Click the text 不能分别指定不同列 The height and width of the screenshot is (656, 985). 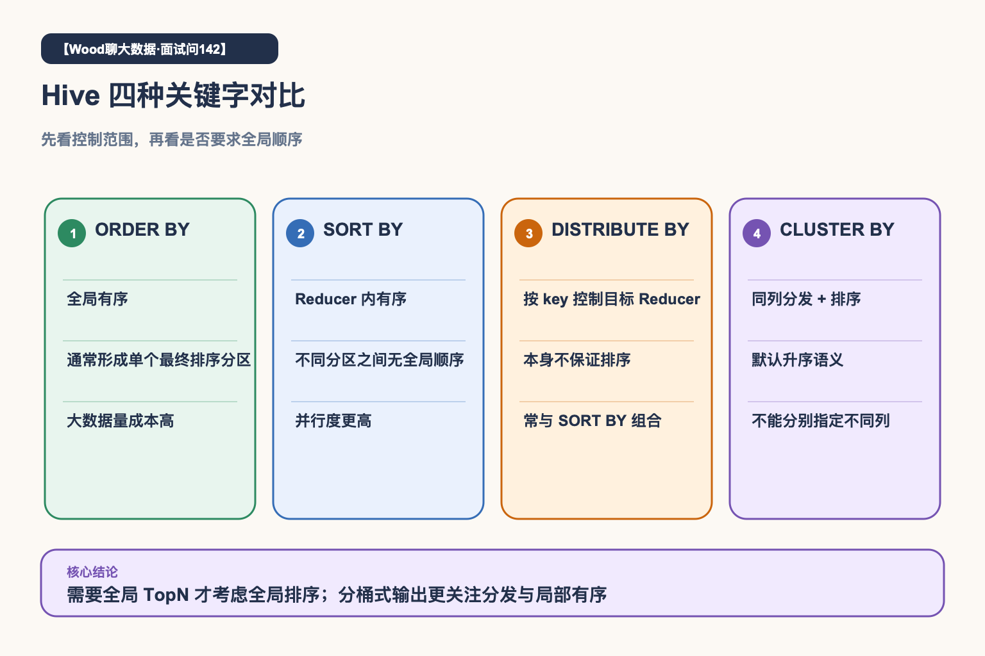821,421
